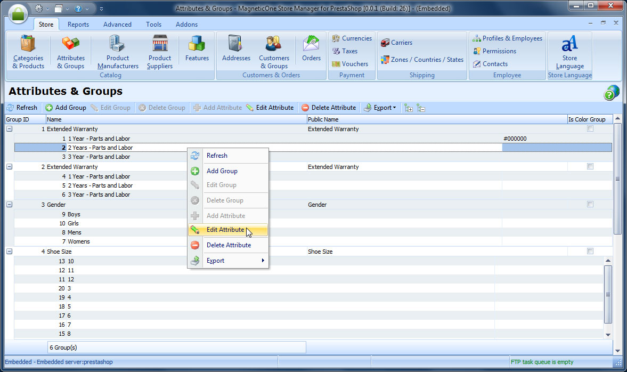
Task: Choose Refresh from the context menu
Action: tap(227, 156)
